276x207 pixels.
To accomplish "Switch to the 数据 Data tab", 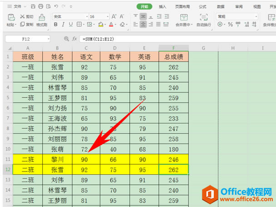I will pos(221,7).
